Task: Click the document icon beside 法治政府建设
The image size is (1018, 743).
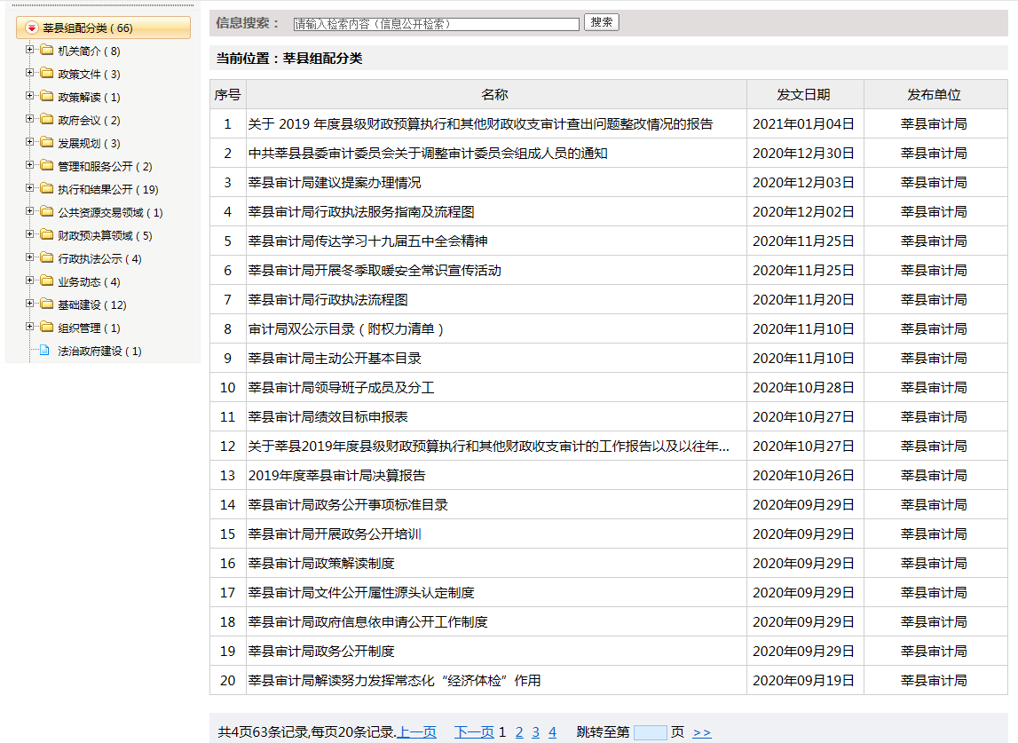Action: coord(44,350)
